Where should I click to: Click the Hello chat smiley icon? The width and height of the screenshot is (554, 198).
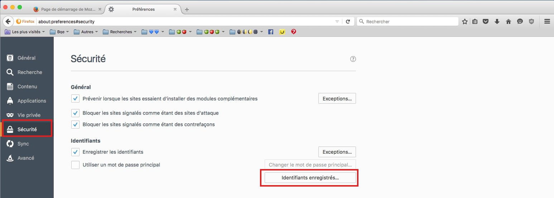point(520,21)
